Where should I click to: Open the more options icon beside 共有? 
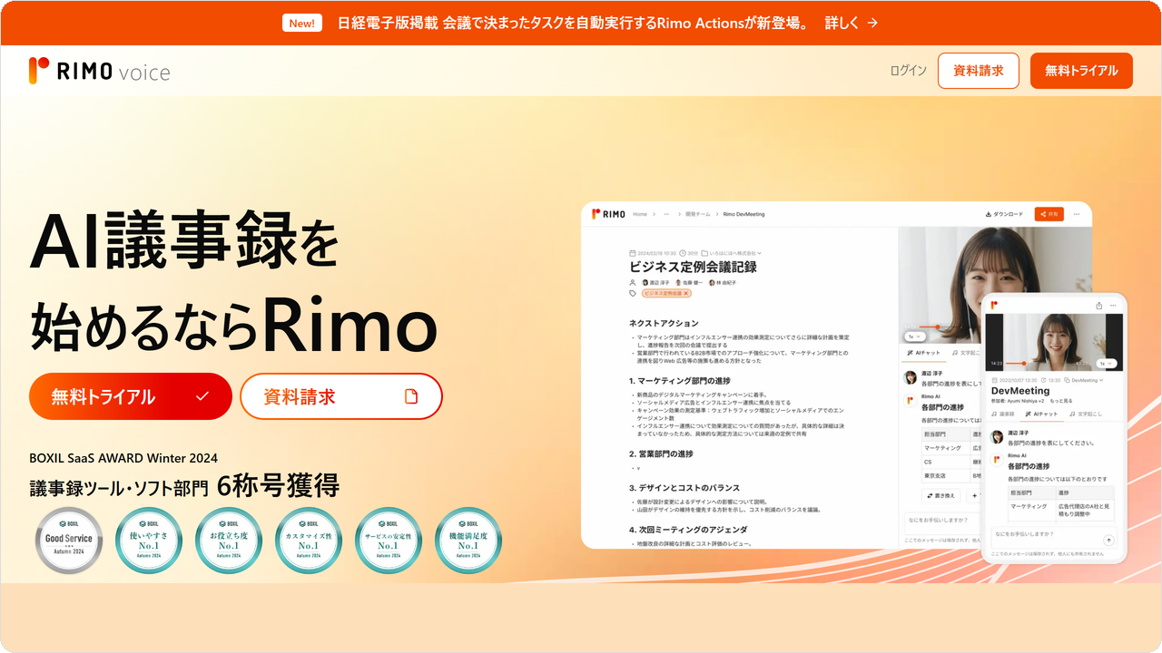(1077, 214)
